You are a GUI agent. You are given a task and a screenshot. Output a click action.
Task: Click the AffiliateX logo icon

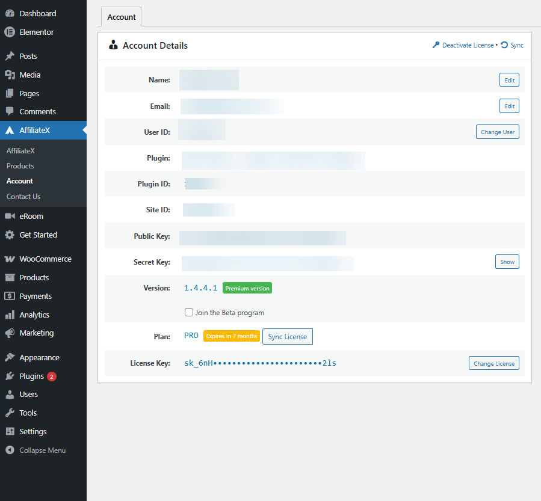pos(10,131)
